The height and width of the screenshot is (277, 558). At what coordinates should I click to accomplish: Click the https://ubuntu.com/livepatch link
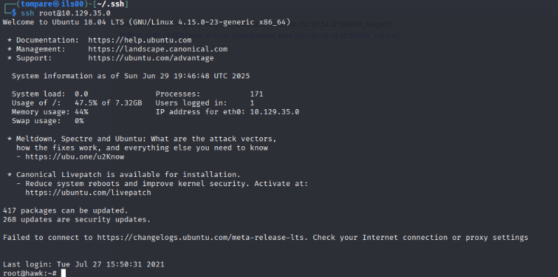(88, 192)
